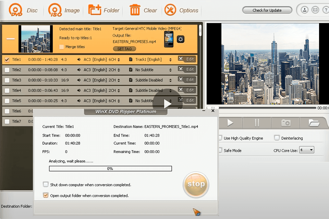Load an ISO Image file
This screenshot has width=329, height=219.
coord(64,10)
